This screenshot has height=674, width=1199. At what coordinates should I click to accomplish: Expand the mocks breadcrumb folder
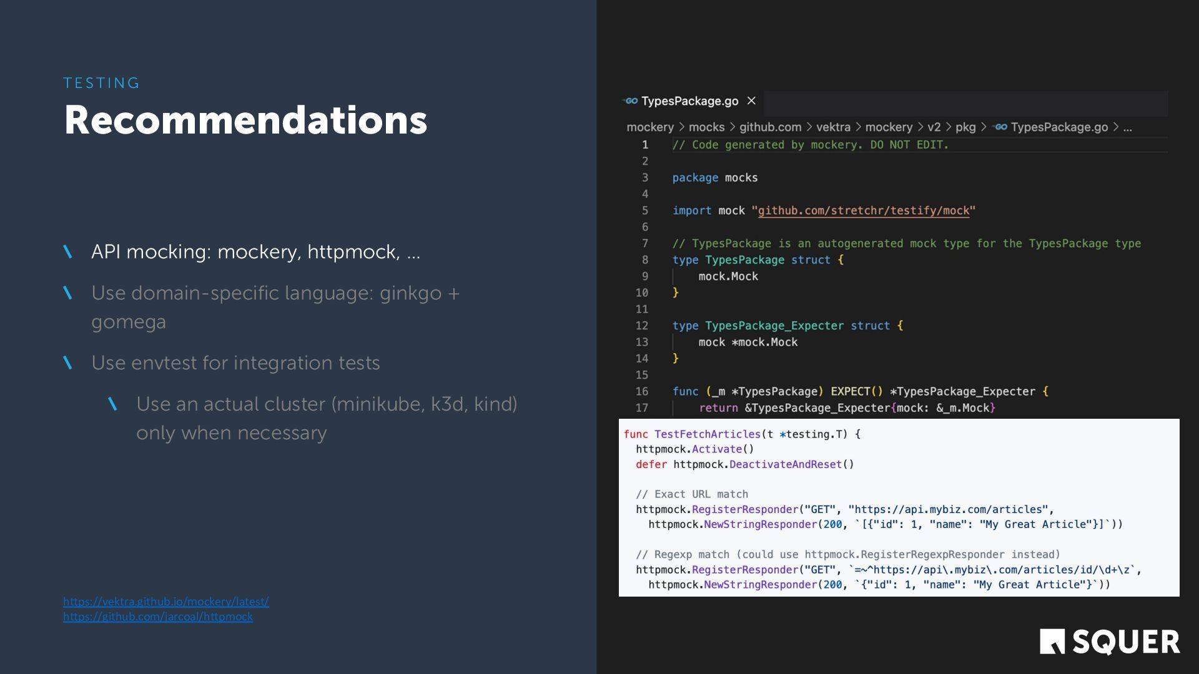pos(706,127)
